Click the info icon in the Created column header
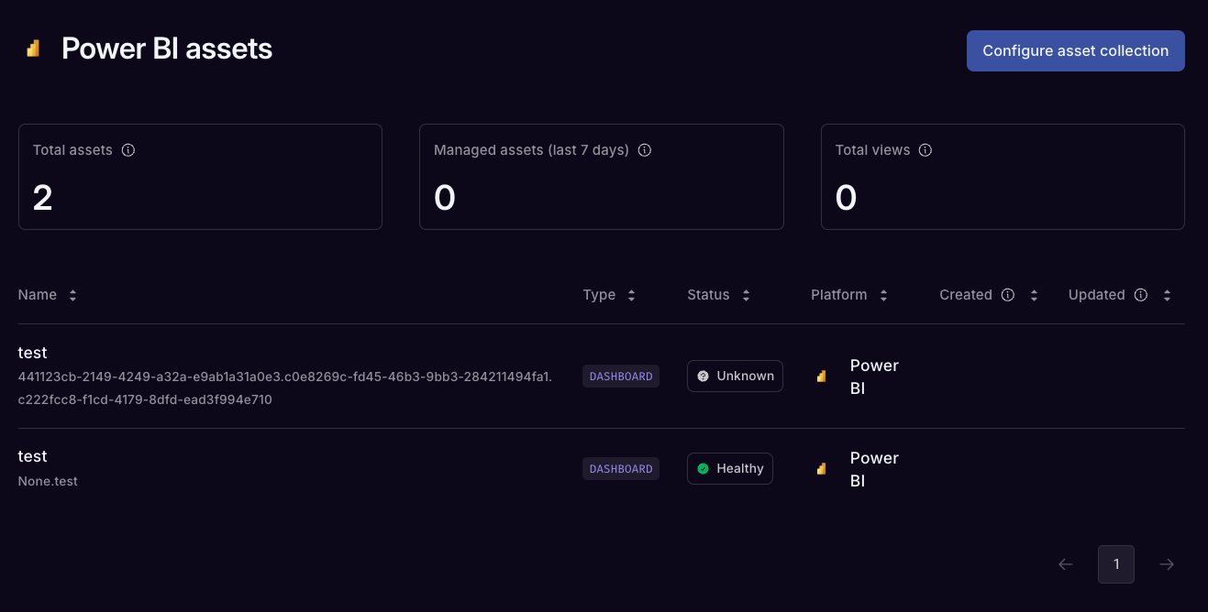This screenshot has height=612, width=1208. pos(1007,295)
